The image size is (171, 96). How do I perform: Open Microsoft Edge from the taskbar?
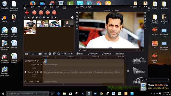58,94
